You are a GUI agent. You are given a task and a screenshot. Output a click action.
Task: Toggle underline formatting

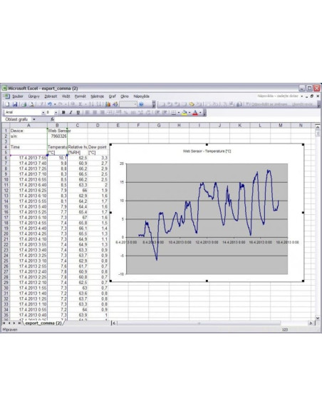[x=78, y=113]
